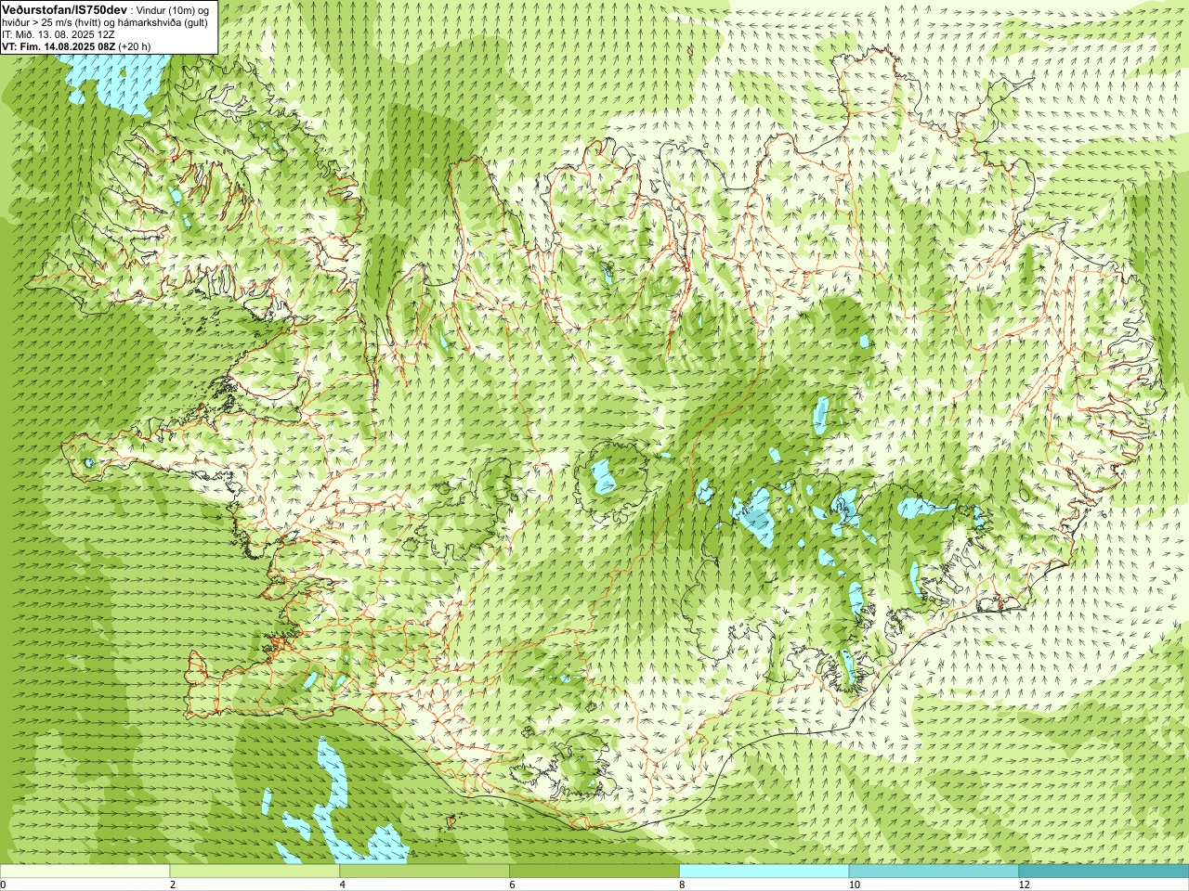This screenshot has width=1189, height=891.
Task: Select the 4–6 m/s medium green color band
Action: click(425, 872)
